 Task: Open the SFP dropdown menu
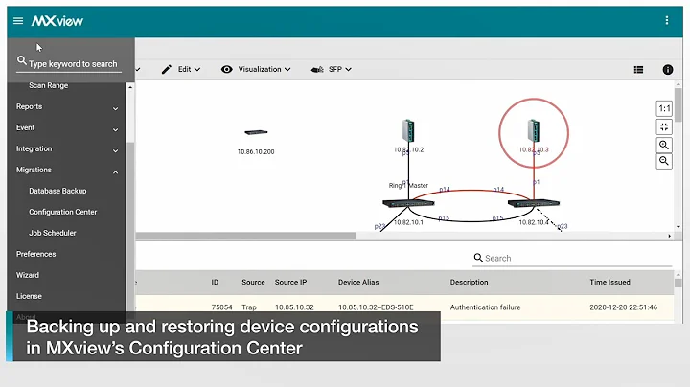point(339,70)
